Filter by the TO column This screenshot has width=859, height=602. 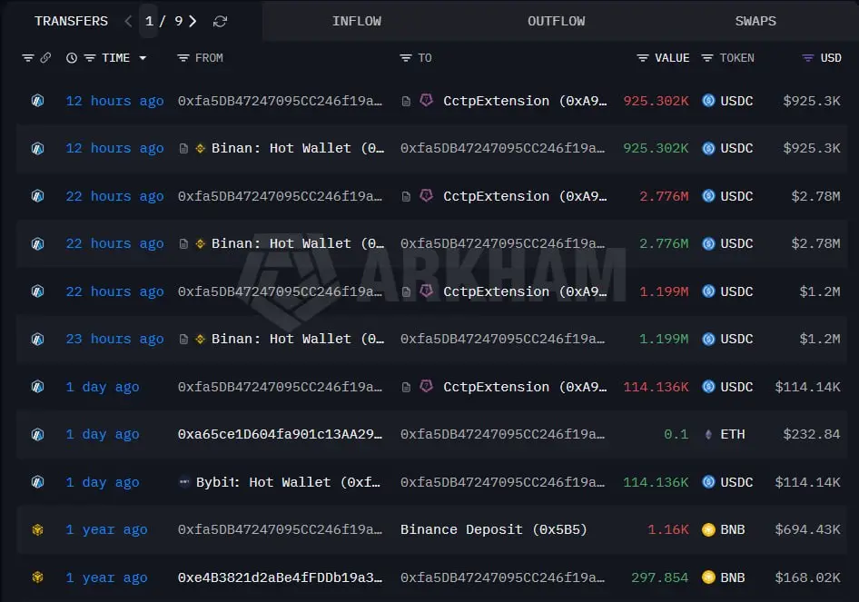pyautogui.click(x=405, y=57)
